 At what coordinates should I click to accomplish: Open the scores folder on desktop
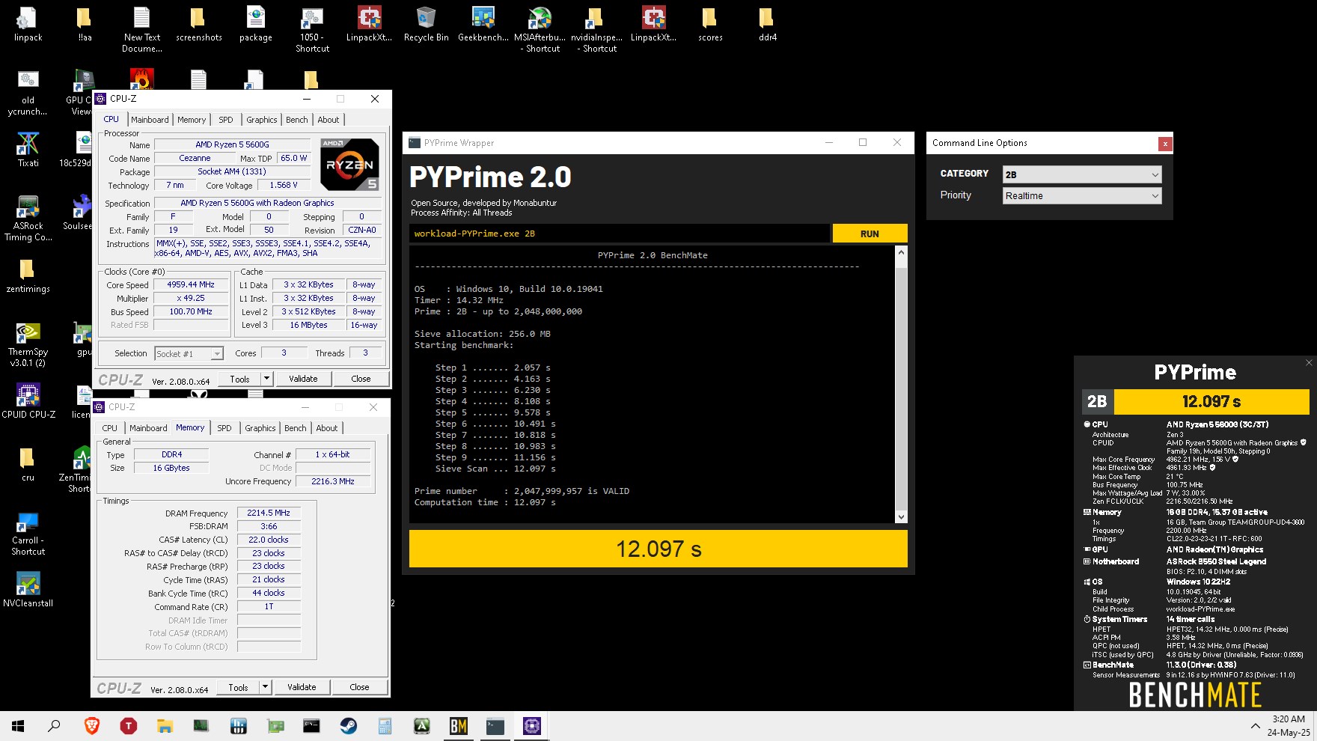[x=710, y=24]
